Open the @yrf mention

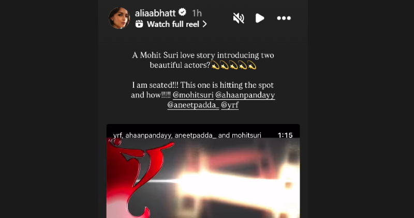(230, 105)
